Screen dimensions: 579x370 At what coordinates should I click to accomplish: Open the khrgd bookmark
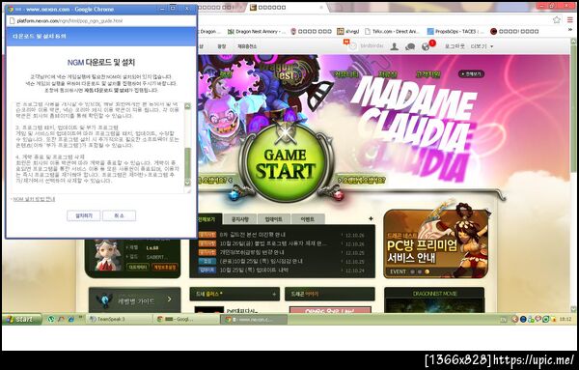coord(347,32)
